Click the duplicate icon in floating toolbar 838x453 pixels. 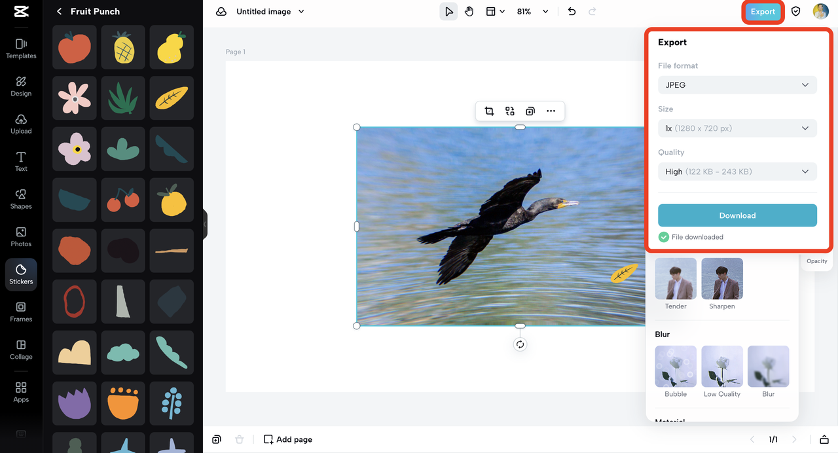[530, 111]
